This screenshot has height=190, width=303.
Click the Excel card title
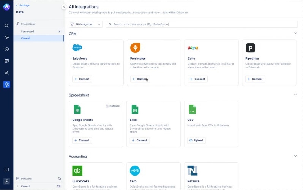[x=134, y=120]
